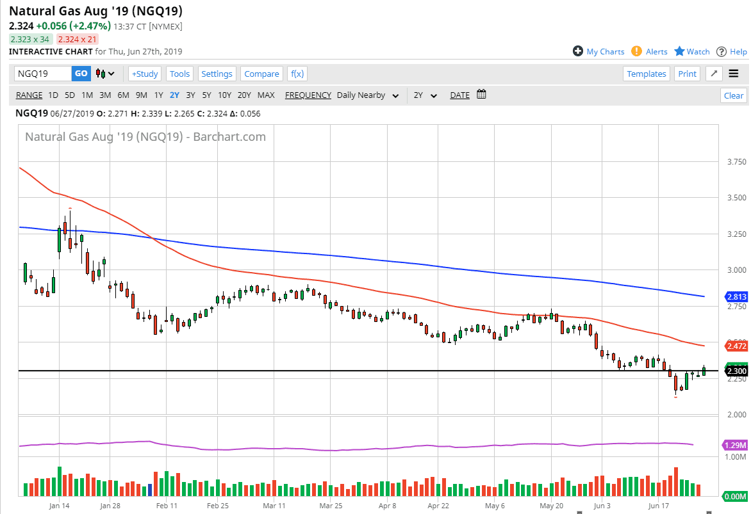This screenshot has height=514, width=751.
Task: Open the hamburger menu icon
Action: (x=733, y=74)
